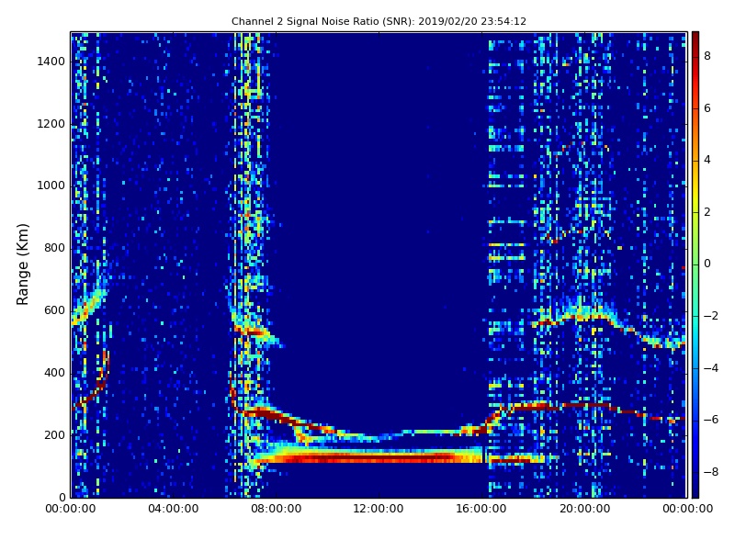Click the 'Range (Km)' axis label

pyautogui.click(x=22, y=264)
